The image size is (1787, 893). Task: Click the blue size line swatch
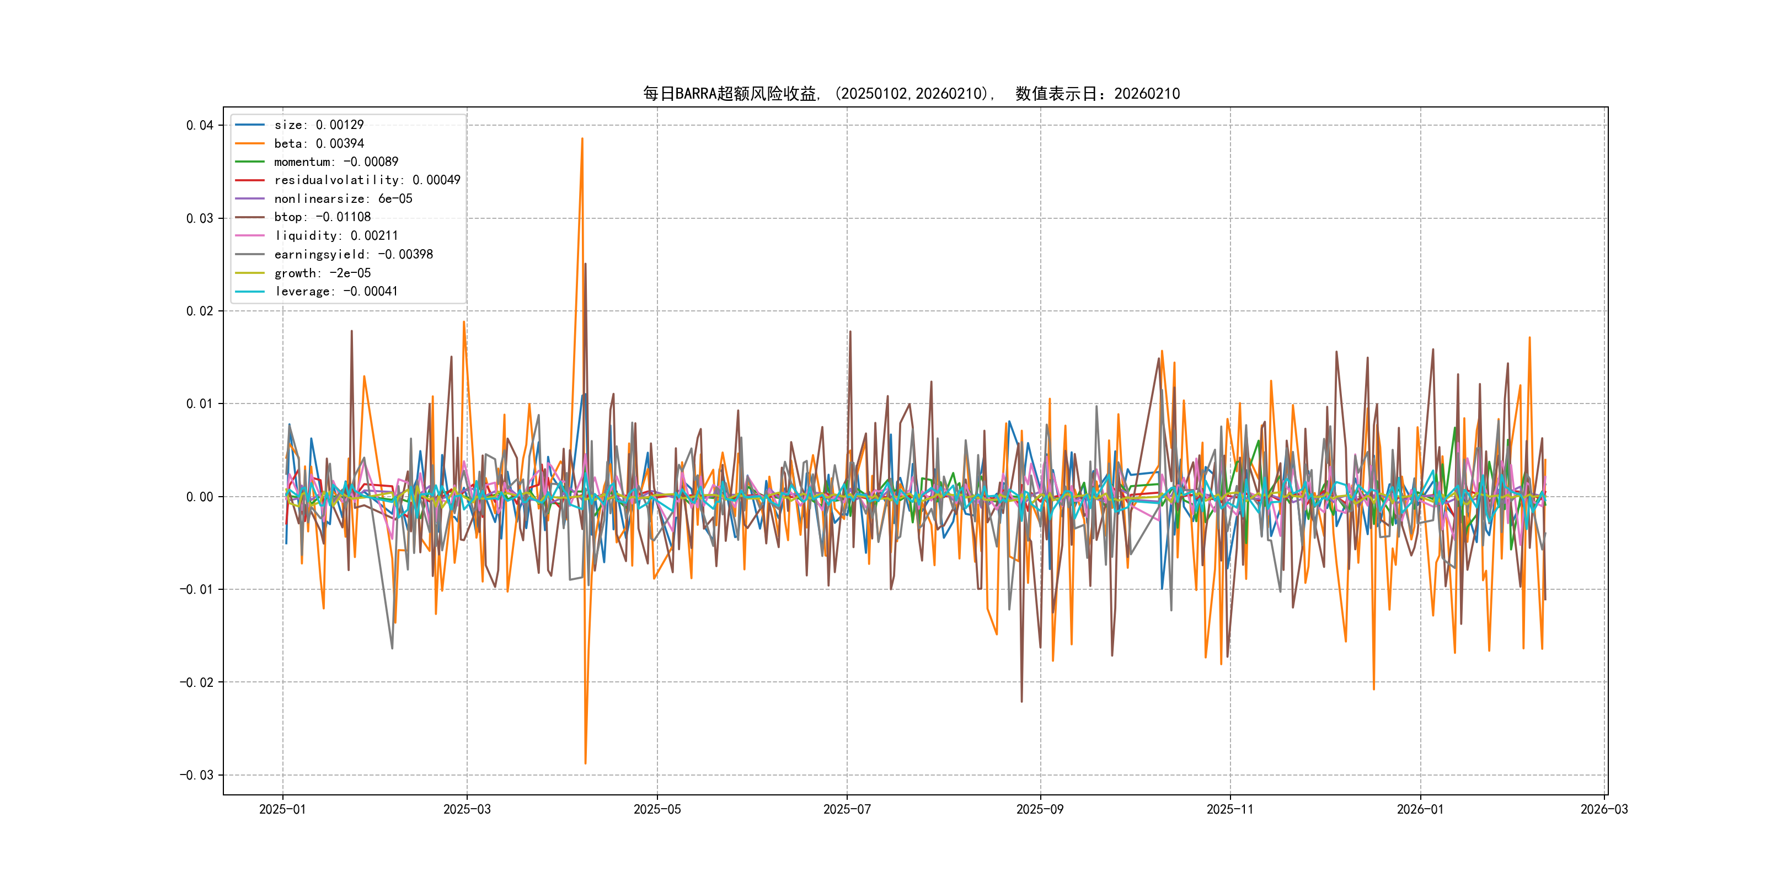250,125
